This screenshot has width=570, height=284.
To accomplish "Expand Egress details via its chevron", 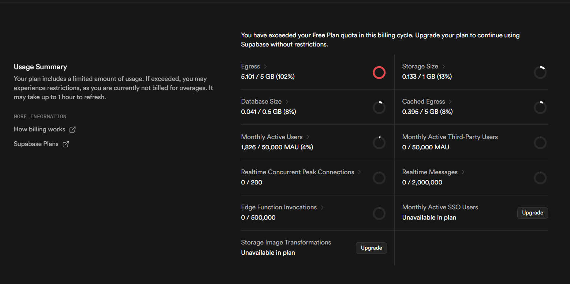I will [265, 67].
